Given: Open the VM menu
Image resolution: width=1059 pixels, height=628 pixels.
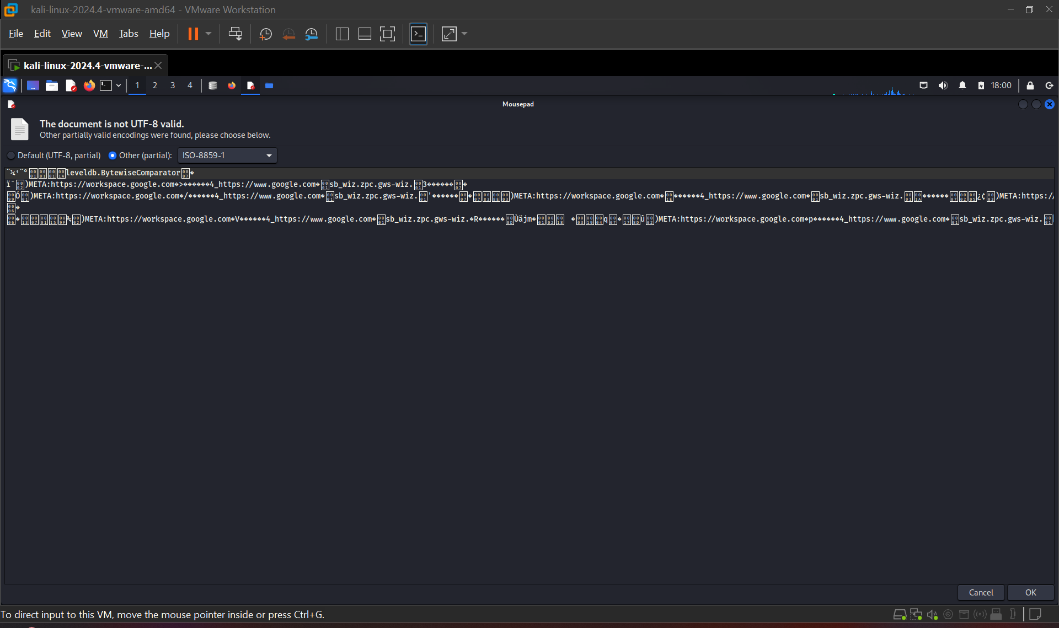Looking at the screenshot, I should pos(100,34).
